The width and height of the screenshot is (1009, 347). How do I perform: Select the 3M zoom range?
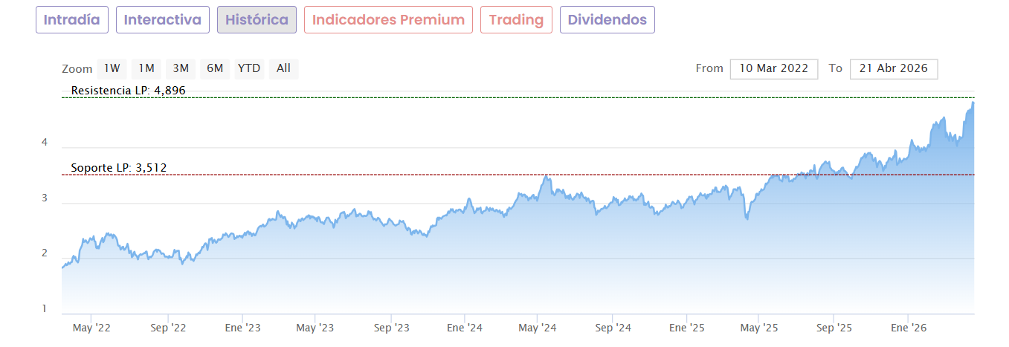[181, 69]
